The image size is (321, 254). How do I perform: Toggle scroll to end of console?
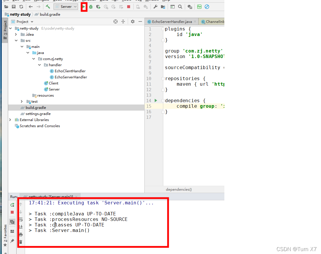coord(21,227)
